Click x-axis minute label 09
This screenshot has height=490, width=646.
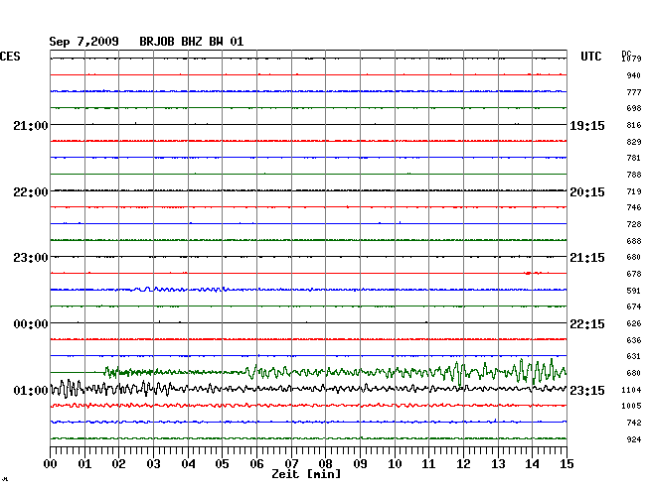[x=360, y=464]
